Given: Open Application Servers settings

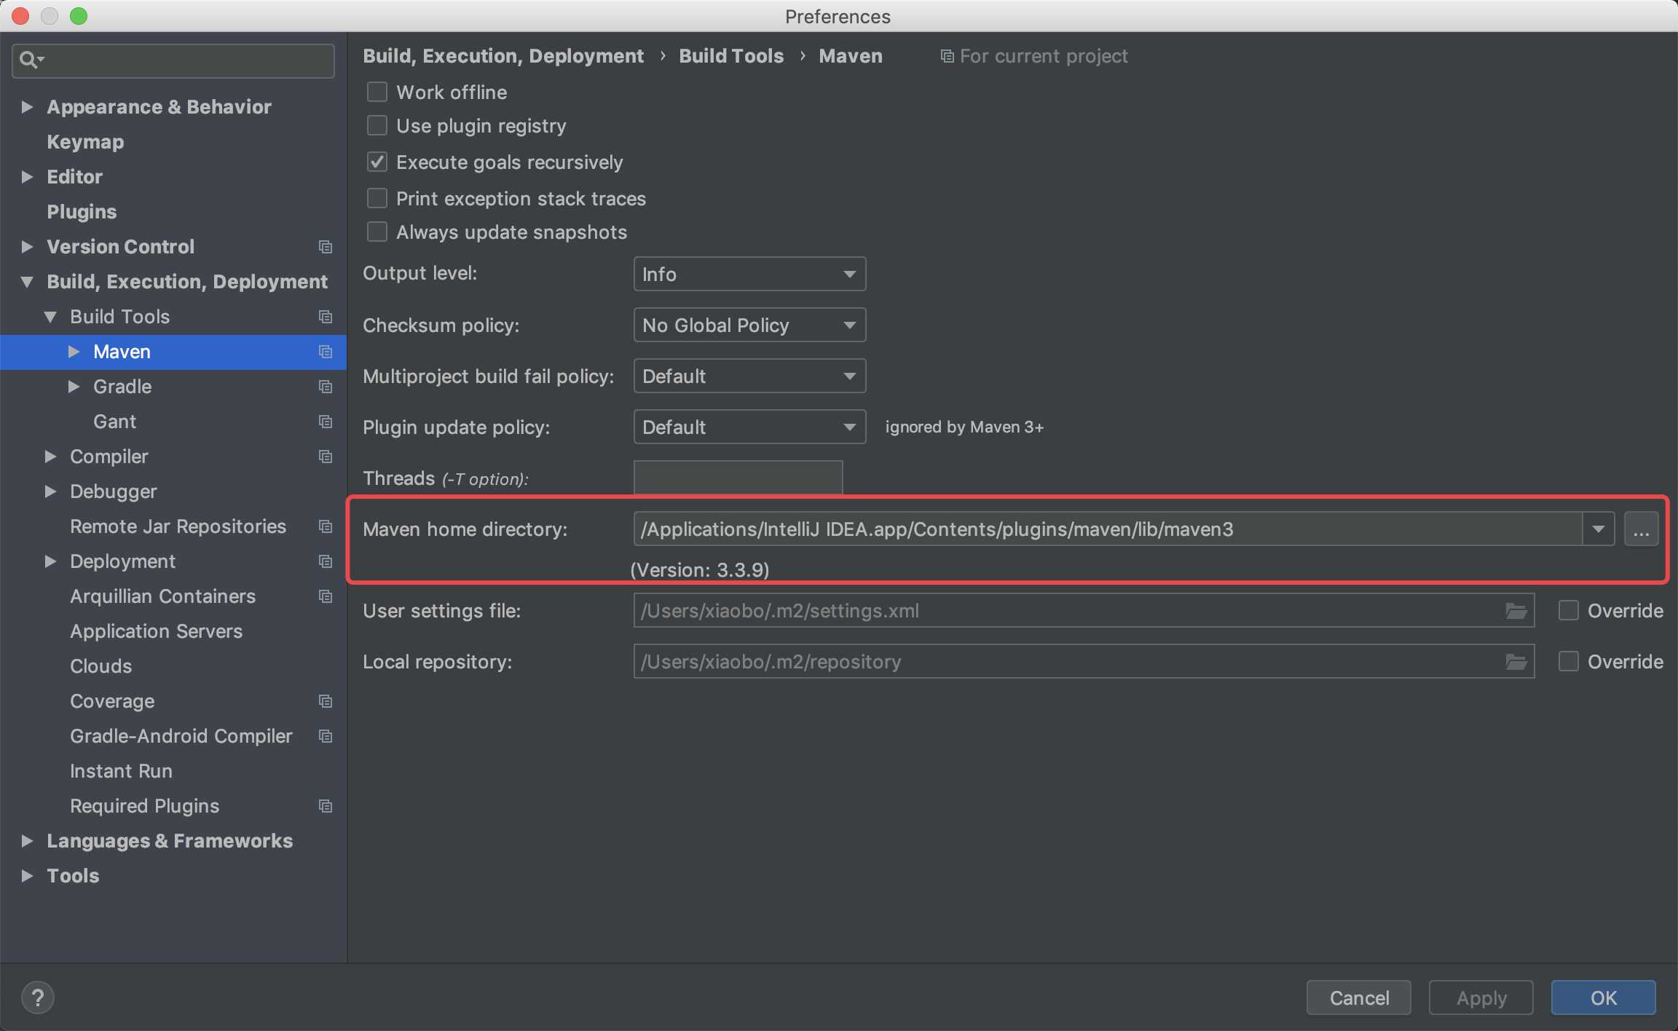Looking at the screenshot, I should pyautogui.click(x=156, y=631).
